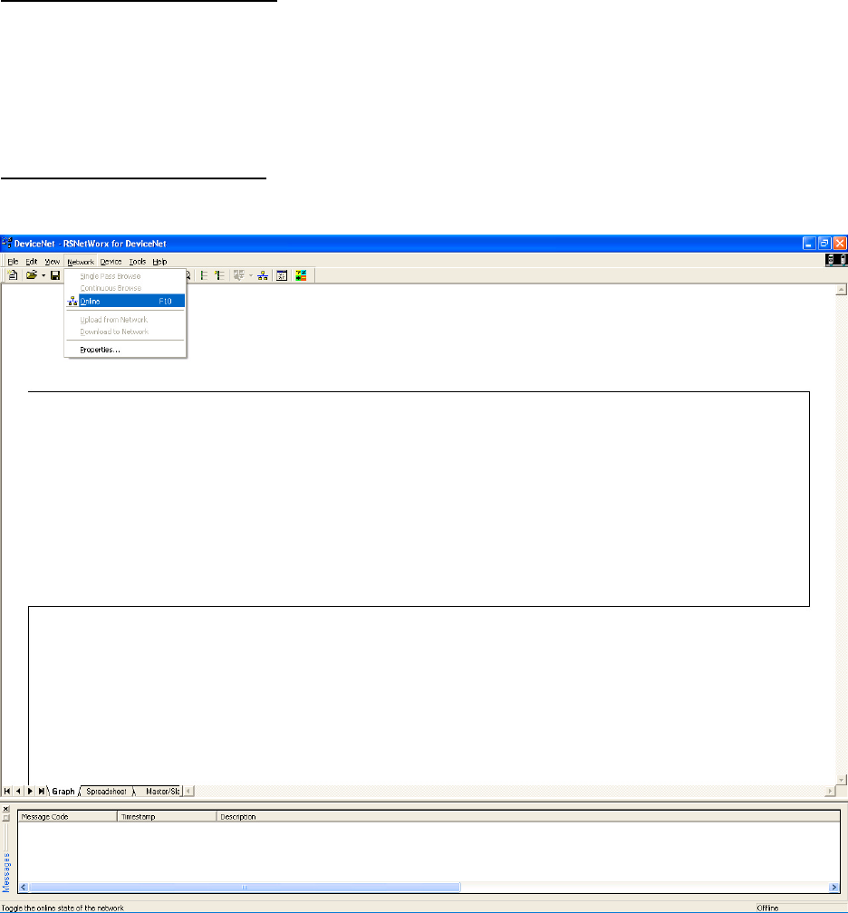Click graph horizontal scroll right arrow
The image size is (848, 913).
pyautogui.click(x=831, y=791)
